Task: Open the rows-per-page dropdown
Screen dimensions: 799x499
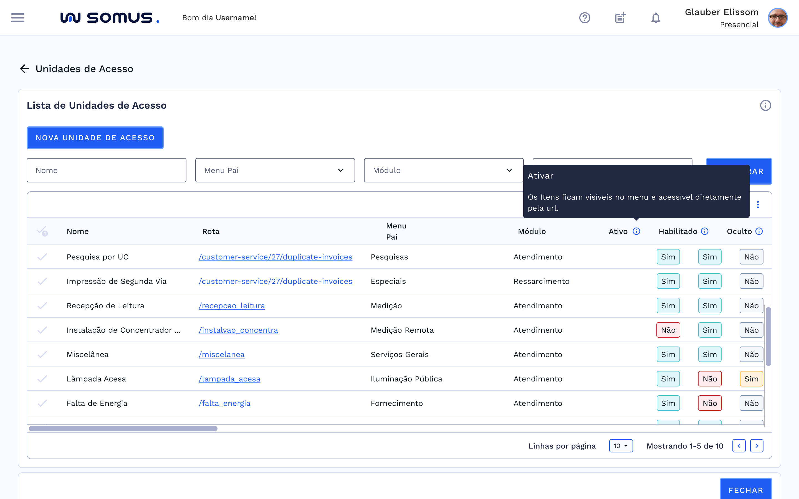Action: [621, 446]
